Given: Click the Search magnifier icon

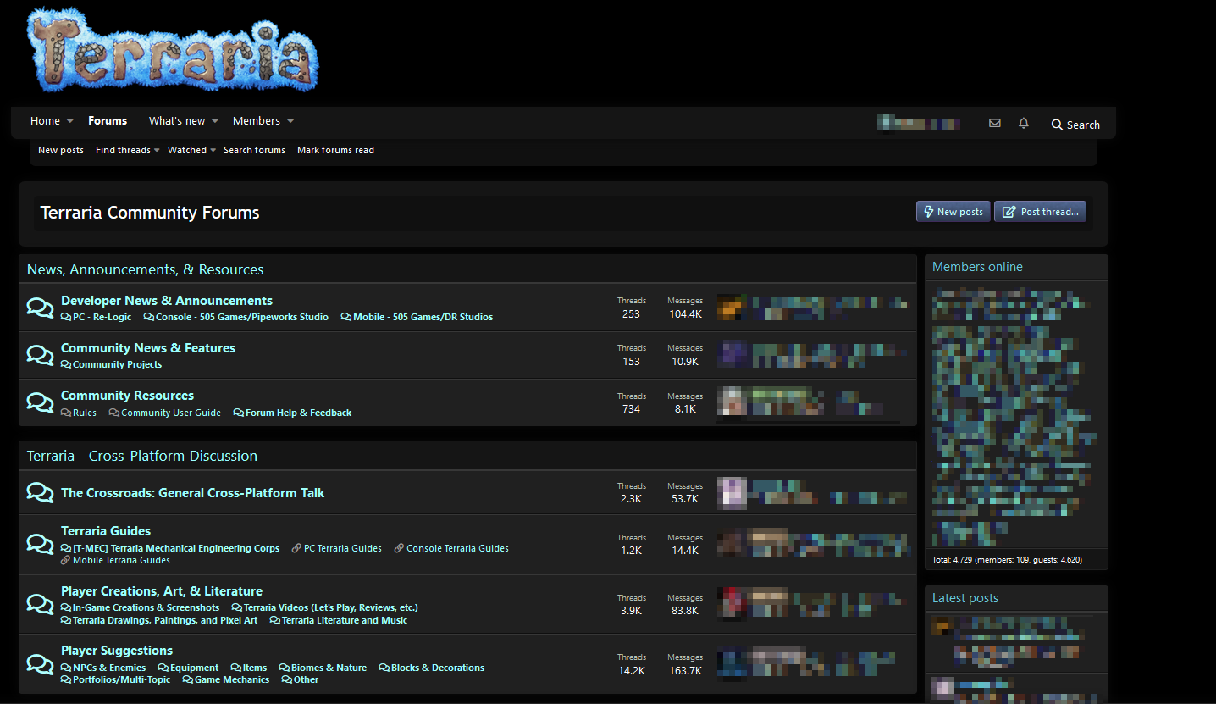Looking at the screenshot, I should [x=1057, y=124].
